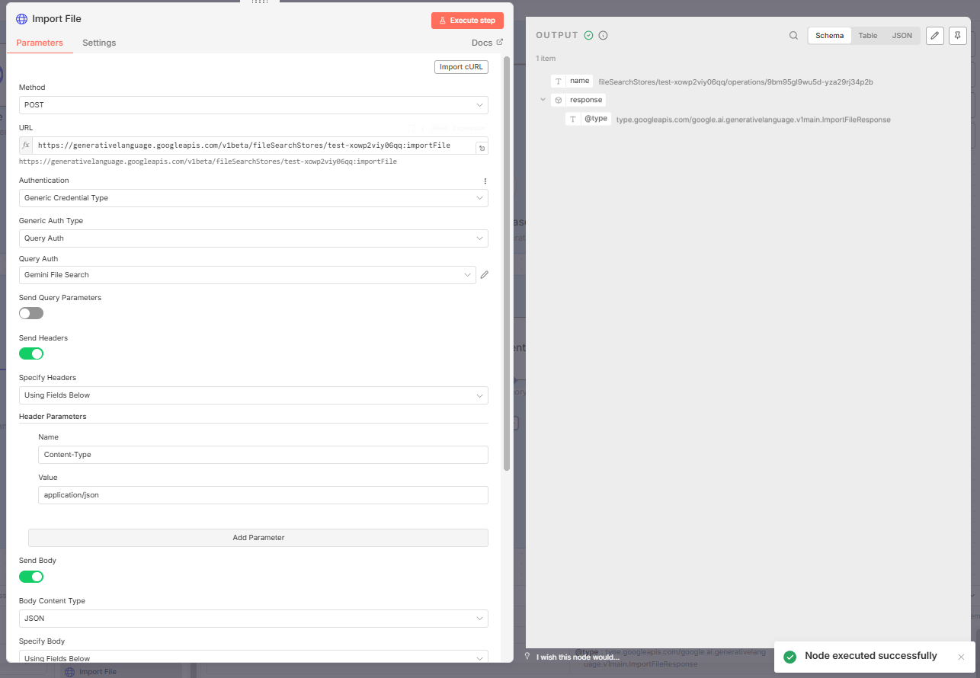
Task: Click the 'Import File' node title
Action: pos(56,19)
